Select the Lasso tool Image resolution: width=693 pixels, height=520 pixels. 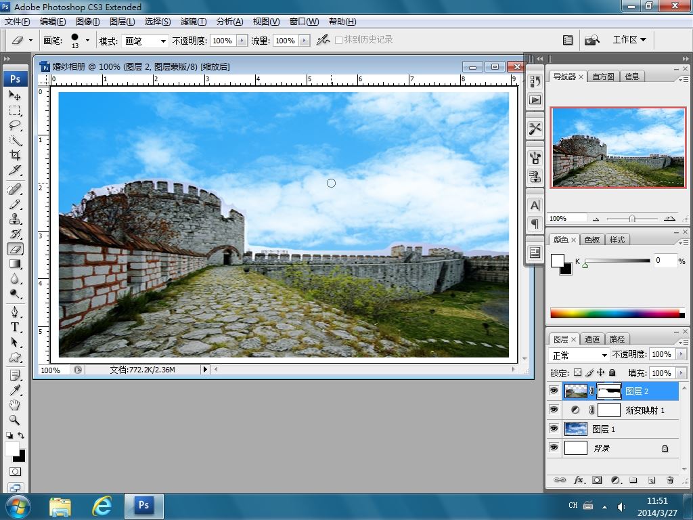(15, 125)
